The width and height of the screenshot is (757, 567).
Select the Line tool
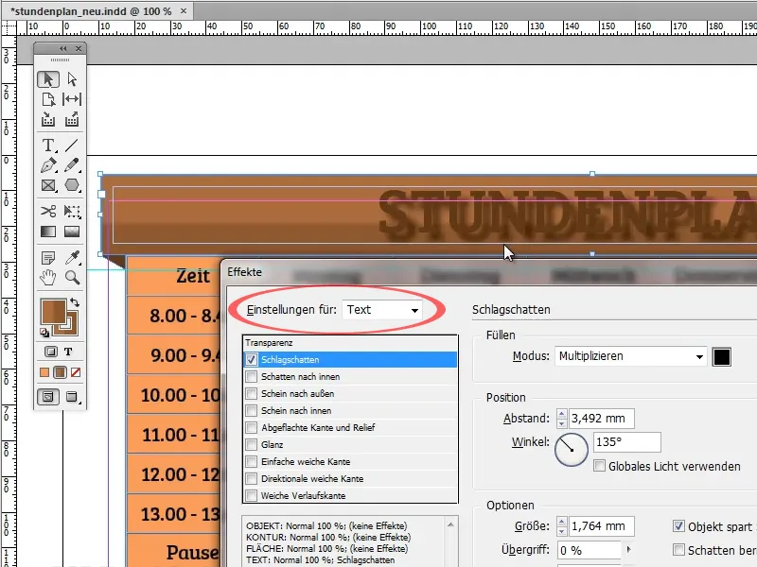coord(72,146)
